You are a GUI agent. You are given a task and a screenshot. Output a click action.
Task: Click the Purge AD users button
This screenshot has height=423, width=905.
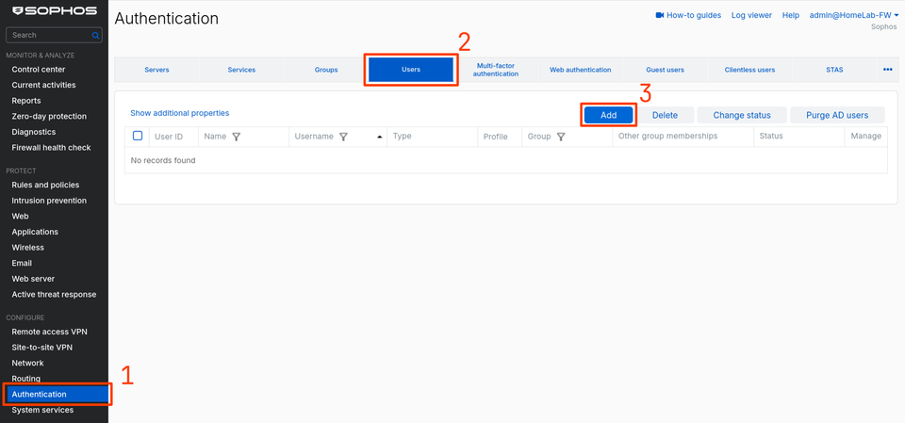[x=837, y=116]
